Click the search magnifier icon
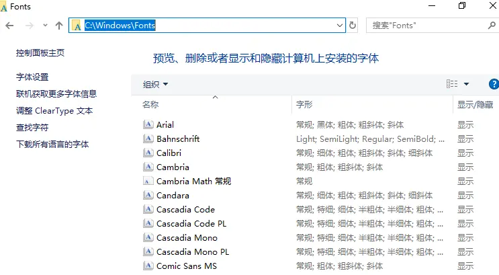 [x=492, y=25]
